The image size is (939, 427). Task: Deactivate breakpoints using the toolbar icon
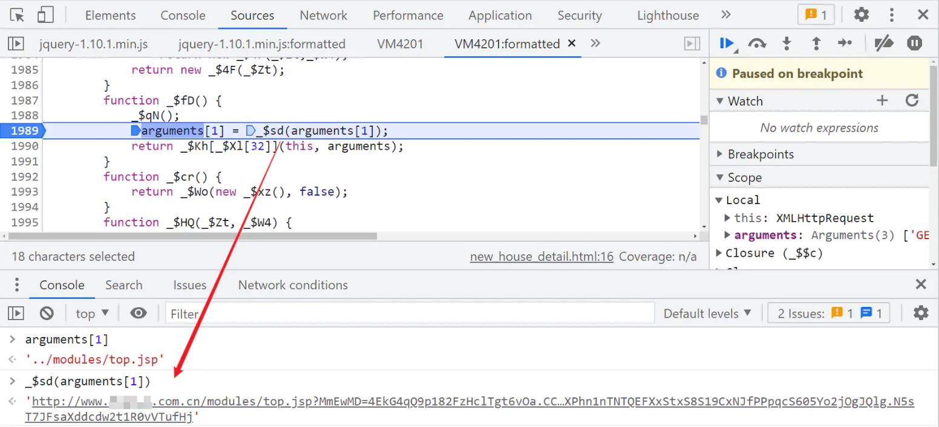[x=884, y=43]
